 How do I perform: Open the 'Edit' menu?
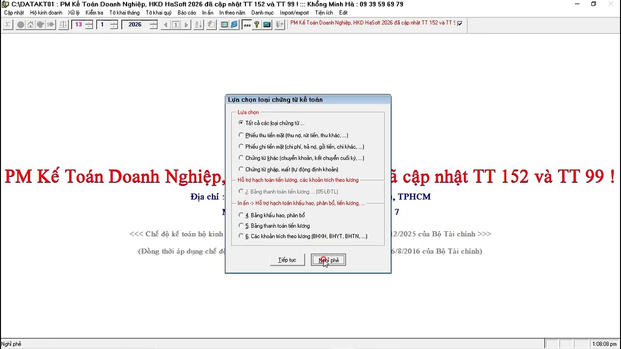[x=343, y=13]
